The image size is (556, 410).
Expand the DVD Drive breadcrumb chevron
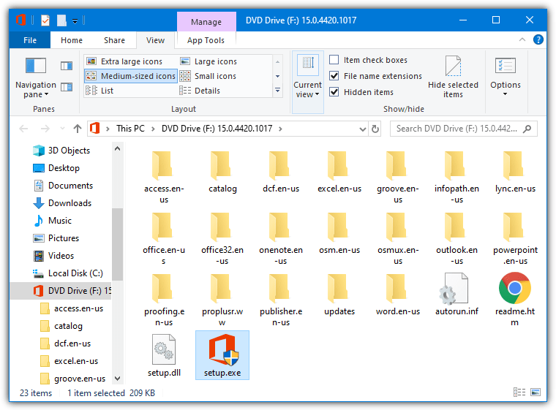point(280,129)
